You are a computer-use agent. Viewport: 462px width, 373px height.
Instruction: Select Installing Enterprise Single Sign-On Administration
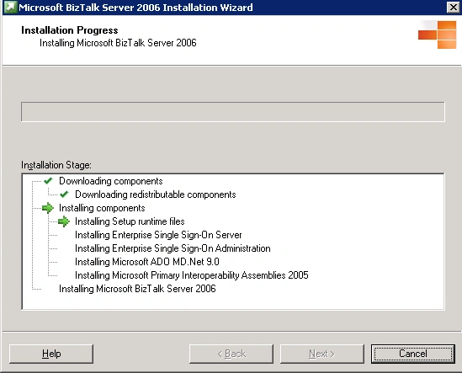173,248
